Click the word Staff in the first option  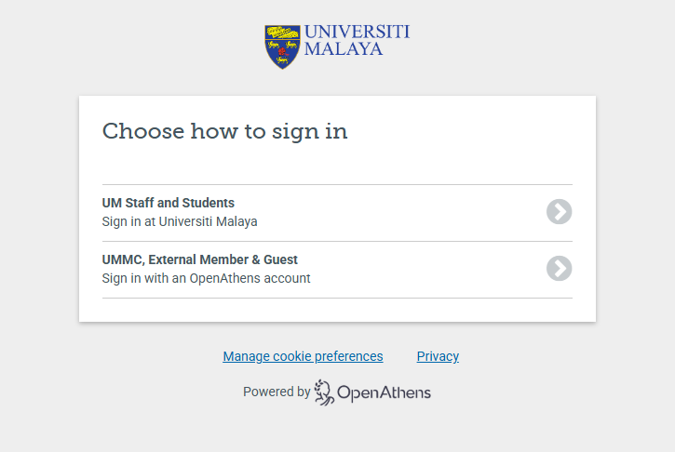pyautogui.click(x=142, y=203)
